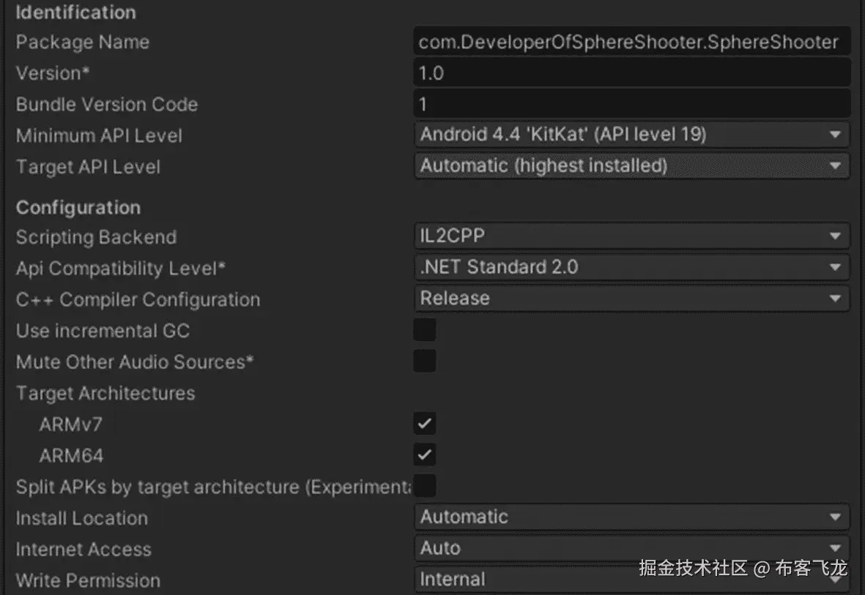Click the C++ Compiler Configuration label
The width and height of the screenshot is (865, 595).
click(x=138, y=299)
